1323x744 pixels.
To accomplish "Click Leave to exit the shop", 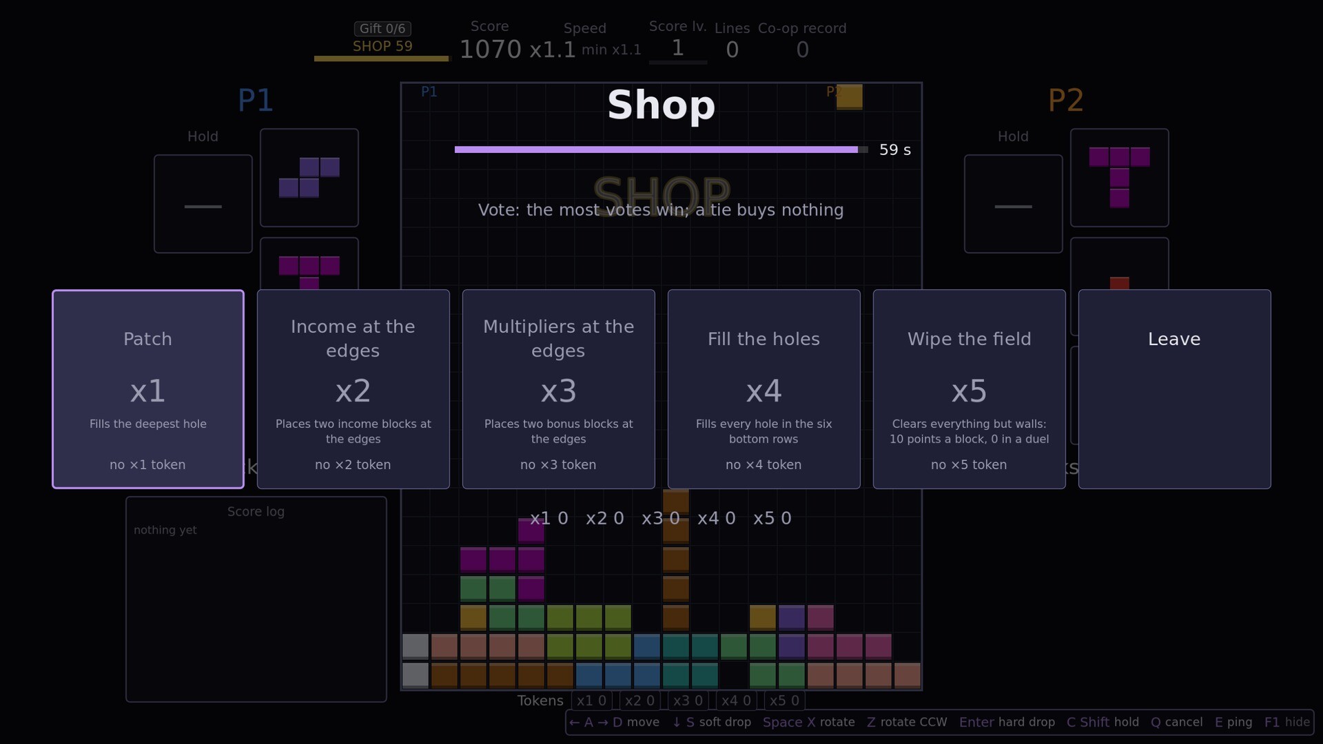I will point(1175,389).
